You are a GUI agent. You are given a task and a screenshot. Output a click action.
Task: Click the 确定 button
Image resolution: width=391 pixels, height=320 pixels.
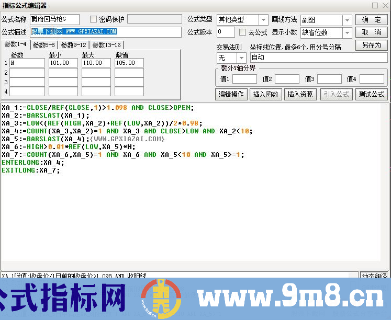tap(371, 20)
